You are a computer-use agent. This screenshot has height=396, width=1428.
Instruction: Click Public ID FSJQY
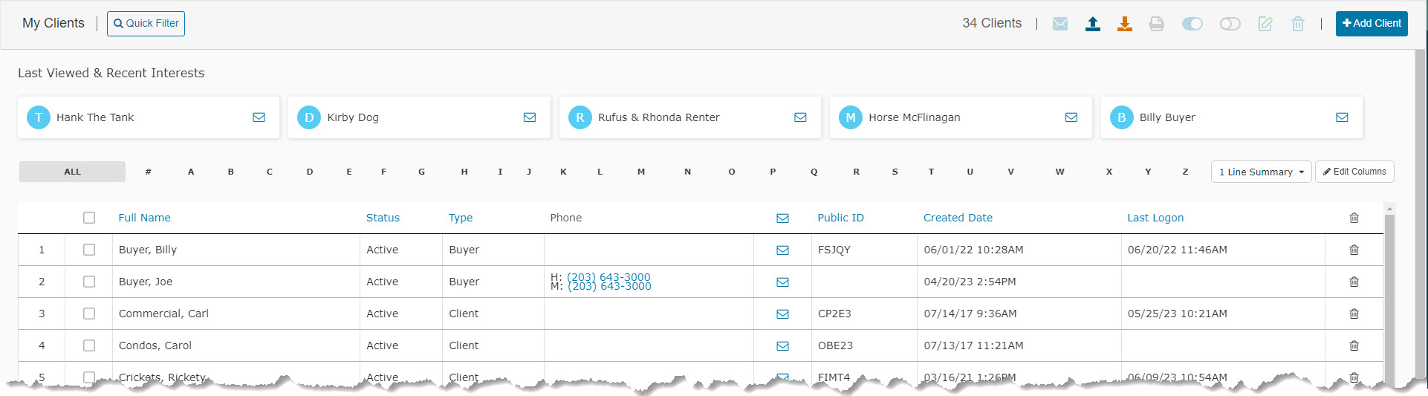(834, 250)
